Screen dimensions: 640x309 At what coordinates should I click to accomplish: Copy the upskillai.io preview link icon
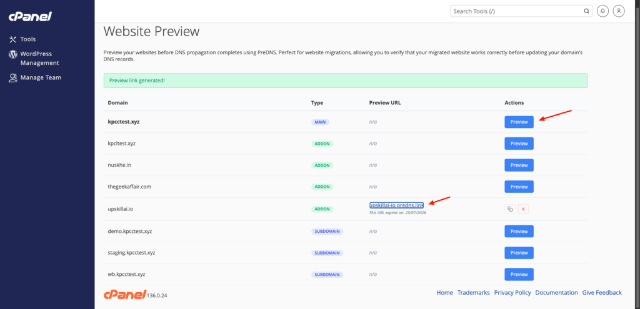click(510, 209)
